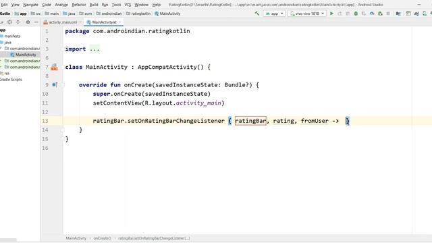Open the Refactor menu
The height and width of the screenshot is (243, 432).
point(79,5)
